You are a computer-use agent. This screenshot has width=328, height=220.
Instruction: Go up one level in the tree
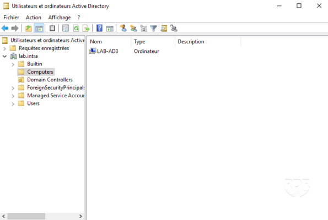click(28, 28)
